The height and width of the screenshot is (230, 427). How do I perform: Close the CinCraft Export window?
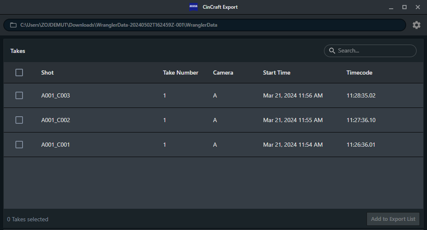point(417,7)
